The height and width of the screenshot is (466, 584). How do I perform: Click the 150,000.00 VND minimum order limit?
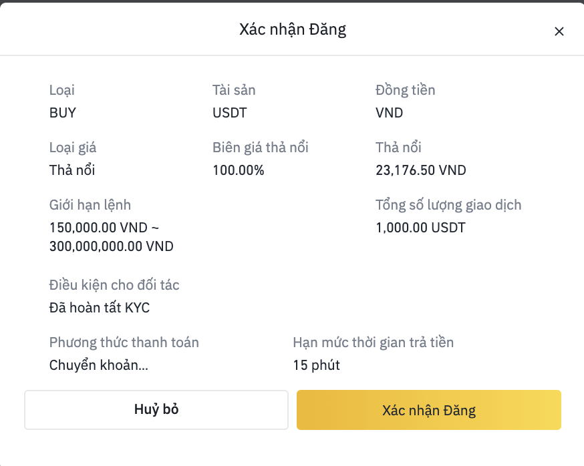98,228
